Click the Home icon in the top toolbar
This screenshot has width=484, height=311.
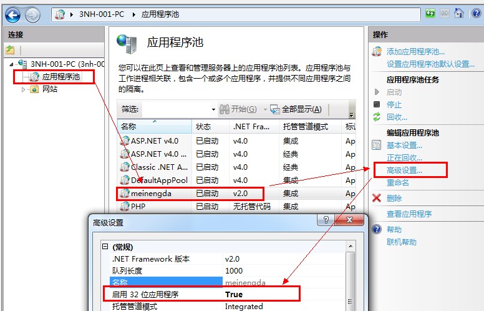pyautogui.click(x=459, y=13)
